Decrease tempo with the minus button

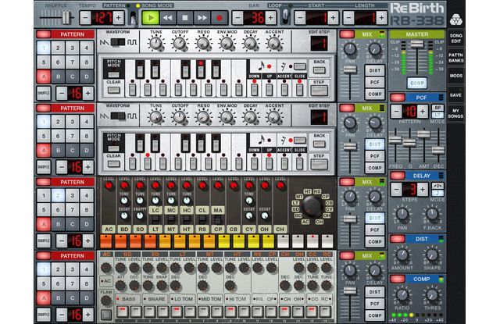[x=85, y=17]
